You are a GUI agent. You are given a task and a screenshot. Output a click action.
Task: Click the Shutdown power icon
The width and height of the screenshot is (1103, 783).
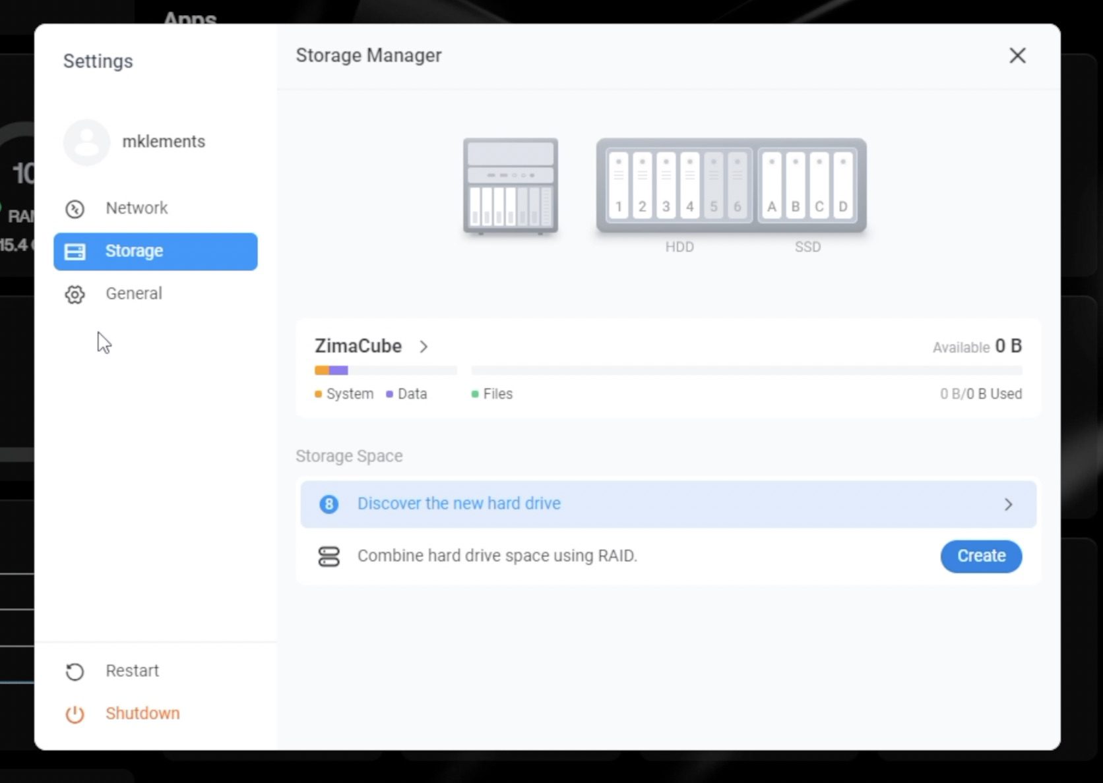coord(75,714)
